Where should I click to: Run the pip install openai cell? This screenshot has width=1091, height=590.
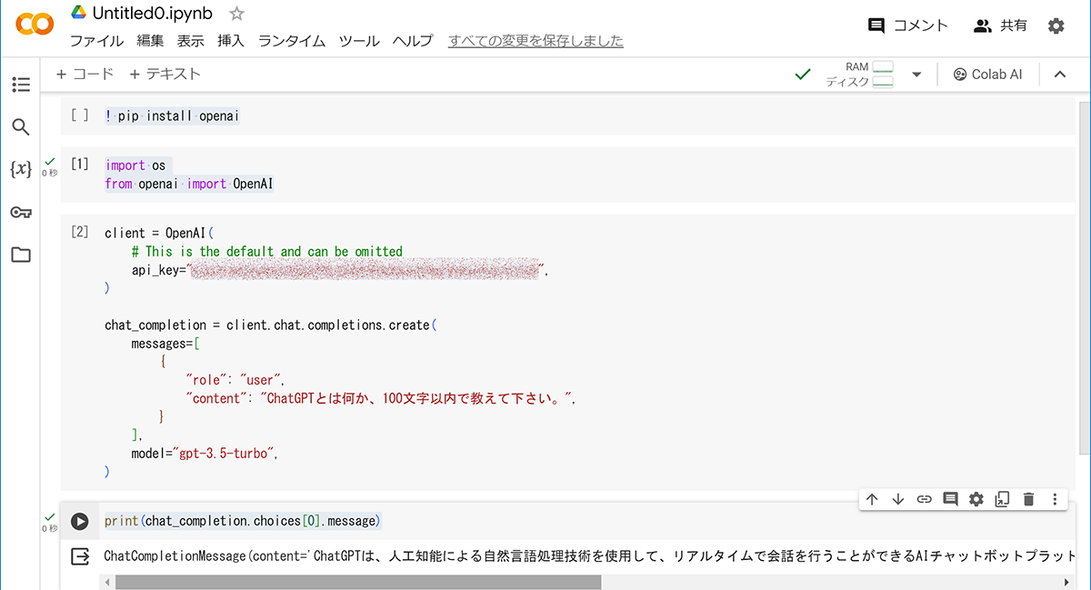click(80, 115)
